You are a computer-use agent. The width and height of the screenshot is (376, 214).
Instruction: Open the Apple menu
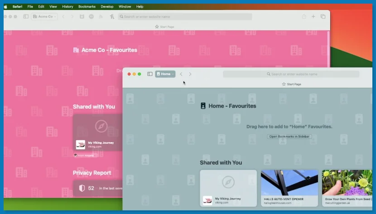(5, 6)
